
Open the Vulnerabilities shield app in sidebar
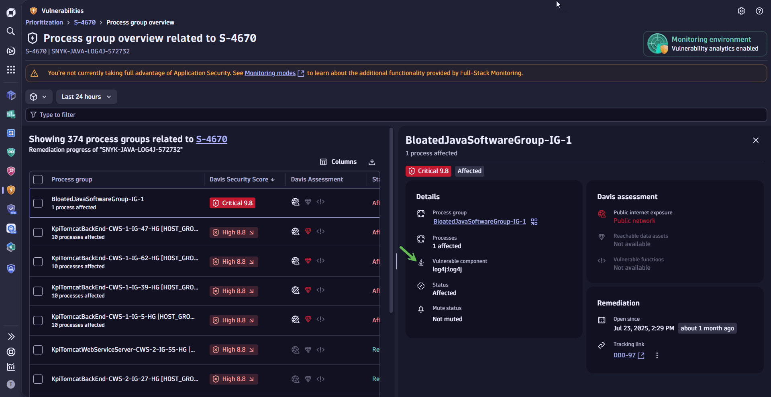click(x=11, y=190)
